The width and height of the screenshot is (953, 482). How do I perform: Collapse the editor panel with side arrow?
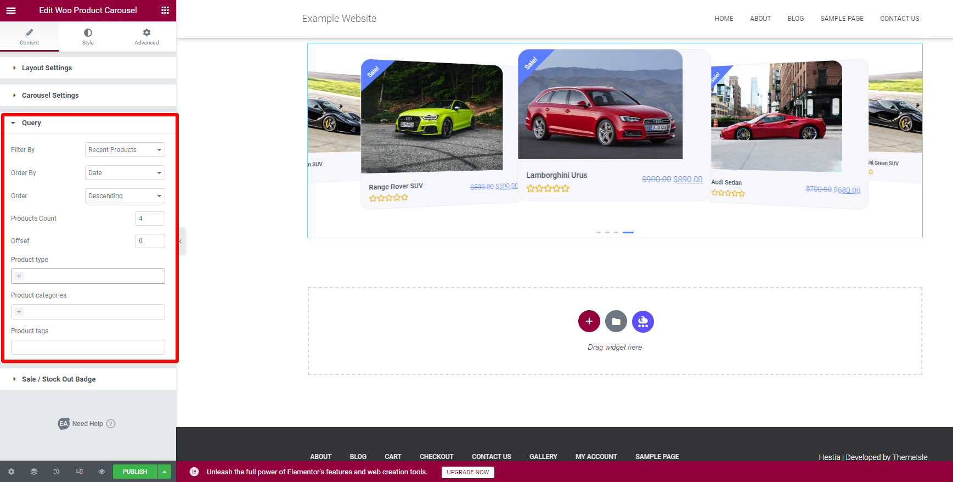pos(181,242)
